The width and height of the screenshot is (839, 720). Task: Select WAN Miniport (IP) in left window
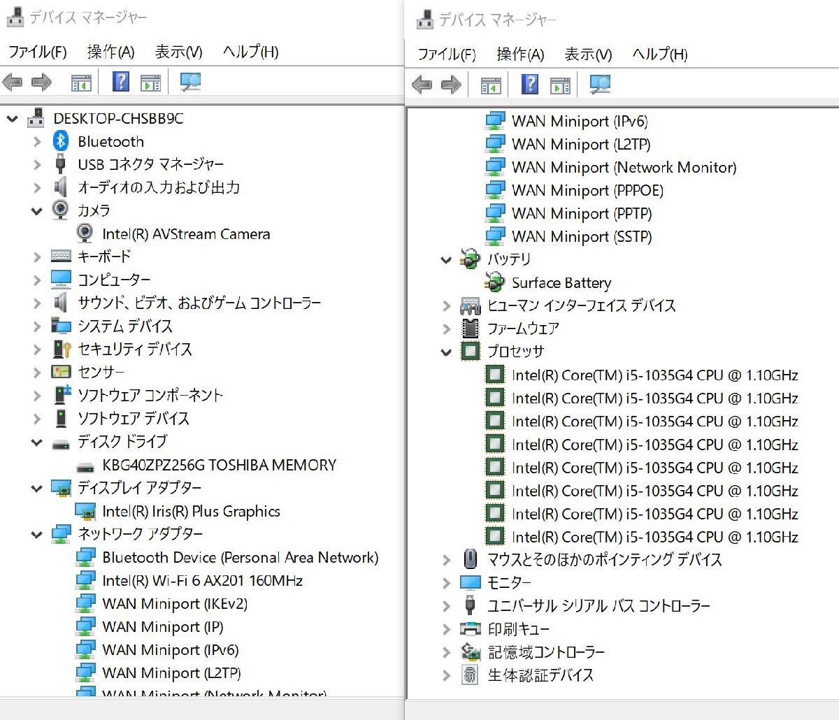(x=163, y=626)
